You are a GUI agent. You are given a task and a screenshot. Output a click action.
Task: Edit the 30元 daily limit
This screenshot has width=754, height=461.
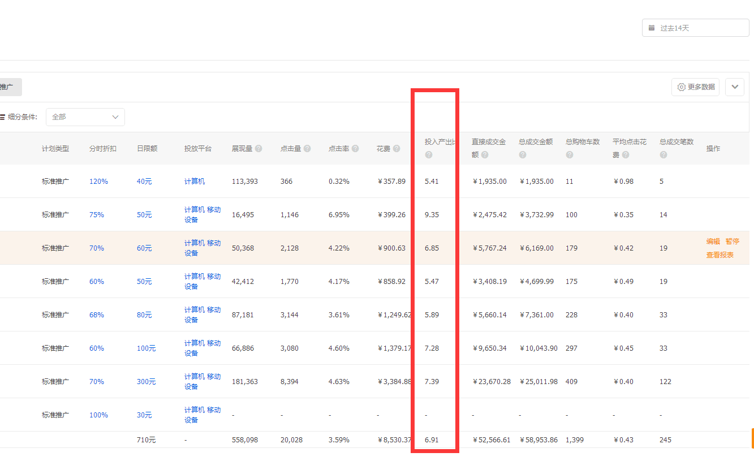[x=144, y=415]
